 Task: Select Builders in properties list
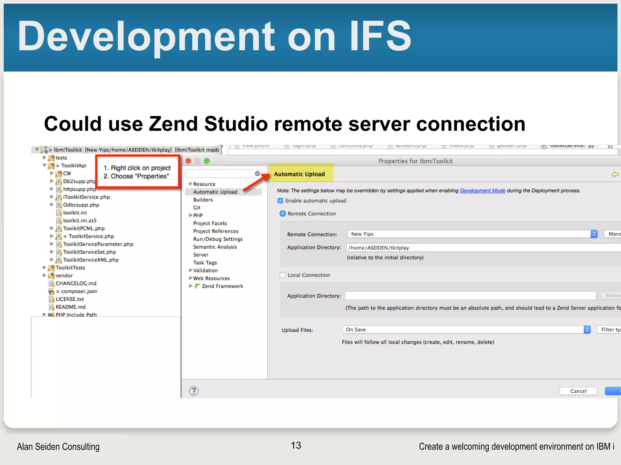[203, 200]
